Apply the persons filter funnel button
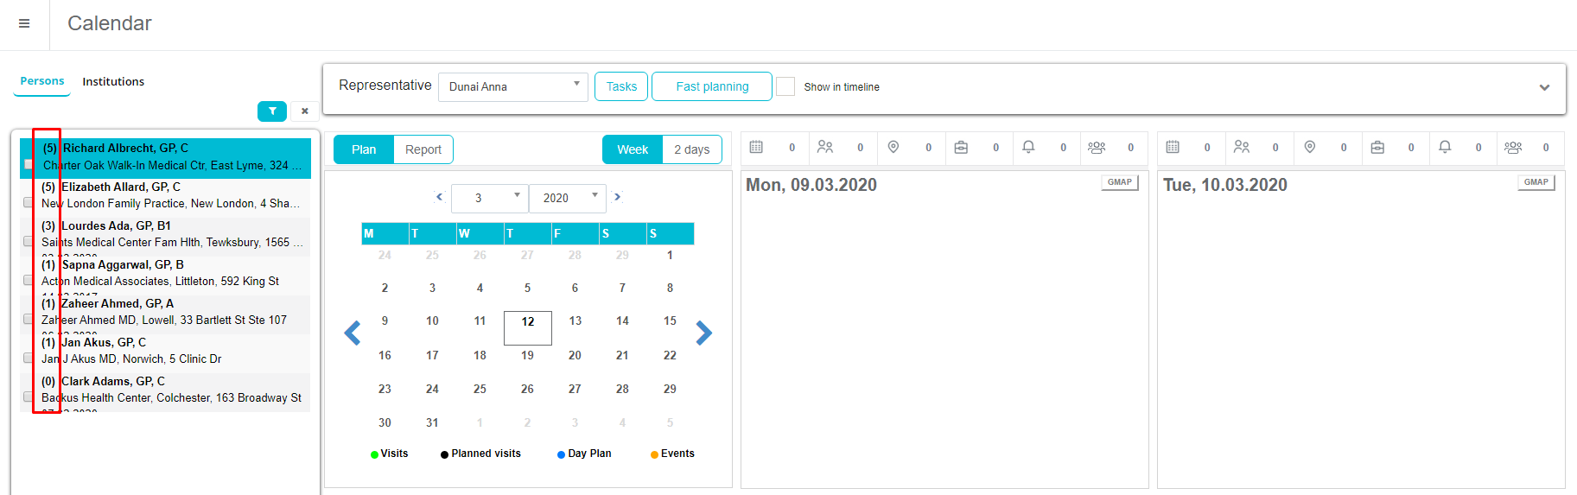1577x495 pixels. (272, 111)
